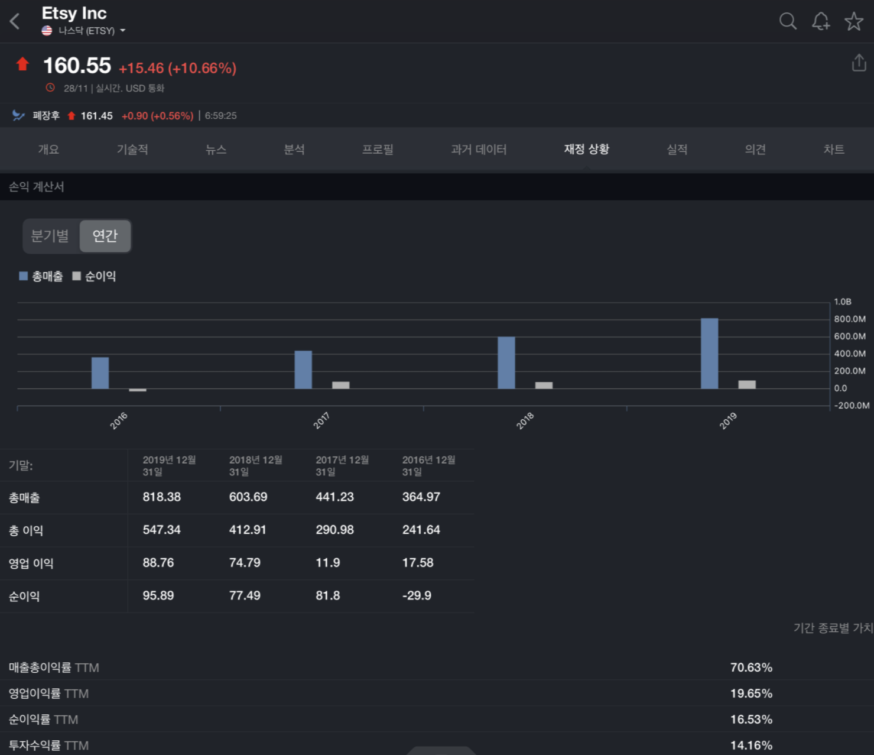Add Etsy to watchlist with star icon
Image resolution: width=874 pixels, height=755 pixels.
pos(854,21)
